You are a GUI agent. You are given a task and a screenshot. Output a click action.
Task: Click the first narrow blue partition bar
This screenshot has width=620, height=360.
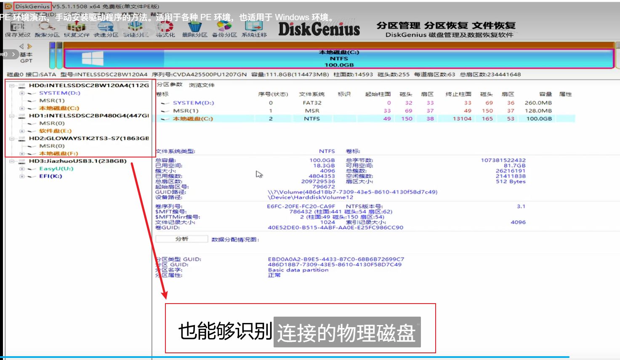(53, 55)
